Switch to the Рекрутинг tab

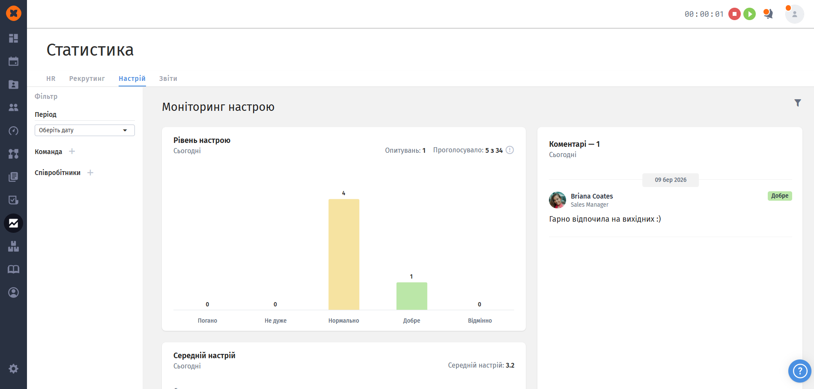pyautogui.click(x=87, y=79)
